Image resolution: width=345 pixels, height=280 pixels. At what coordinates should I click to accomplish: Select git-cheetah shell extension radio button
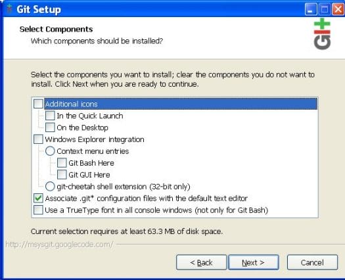[50, 187]
